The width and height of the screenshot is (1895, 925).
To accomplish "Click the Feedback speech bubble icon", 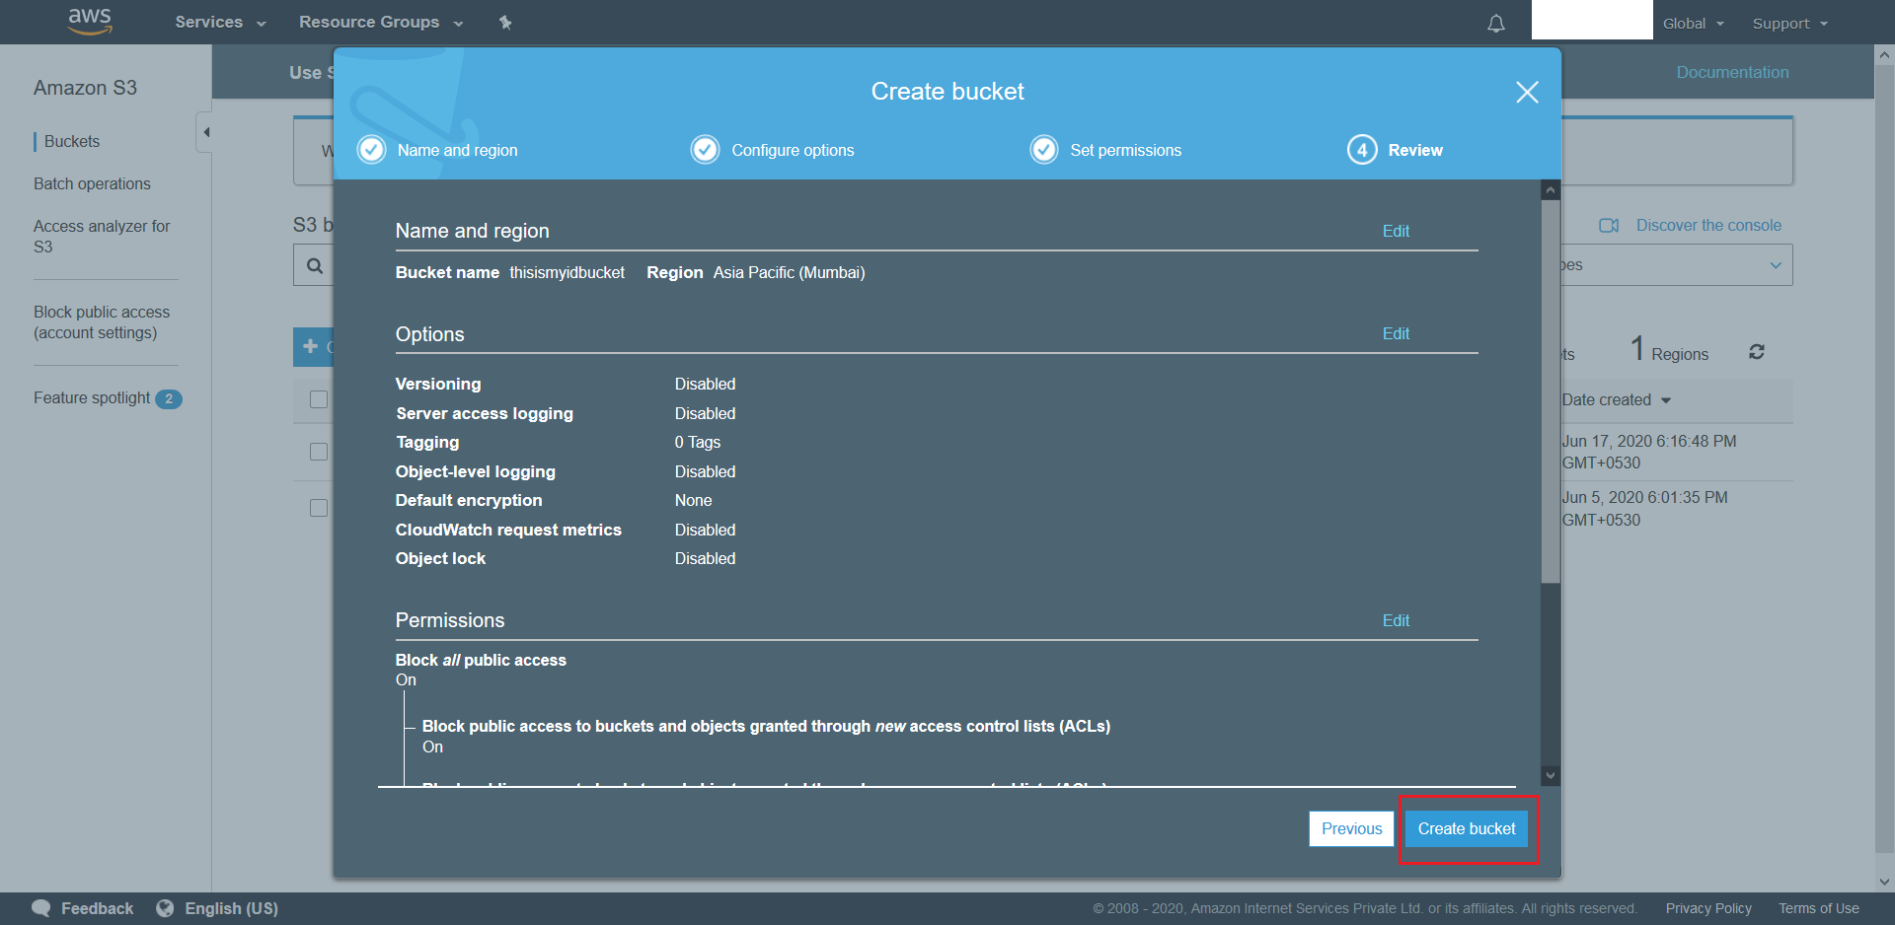I will (40, 908).
